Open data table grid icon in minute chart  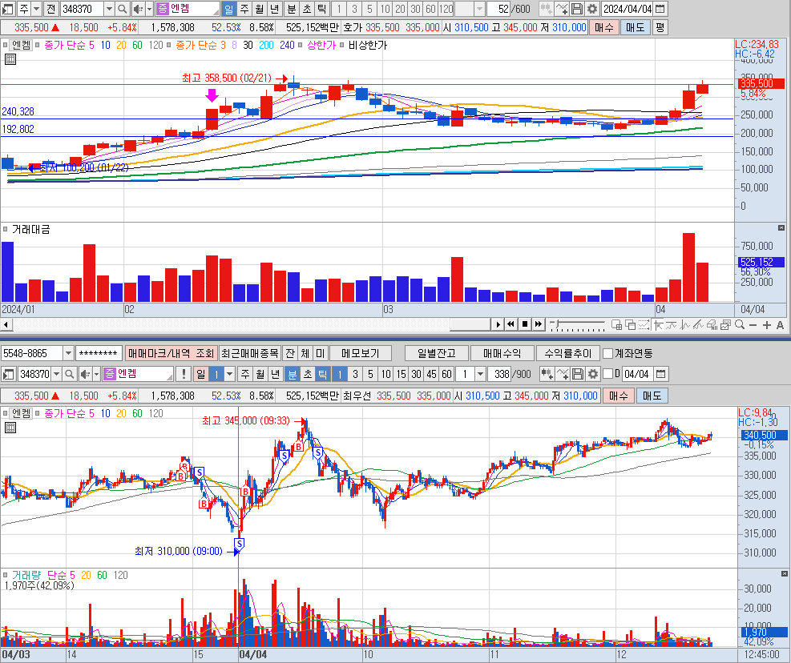10,428
